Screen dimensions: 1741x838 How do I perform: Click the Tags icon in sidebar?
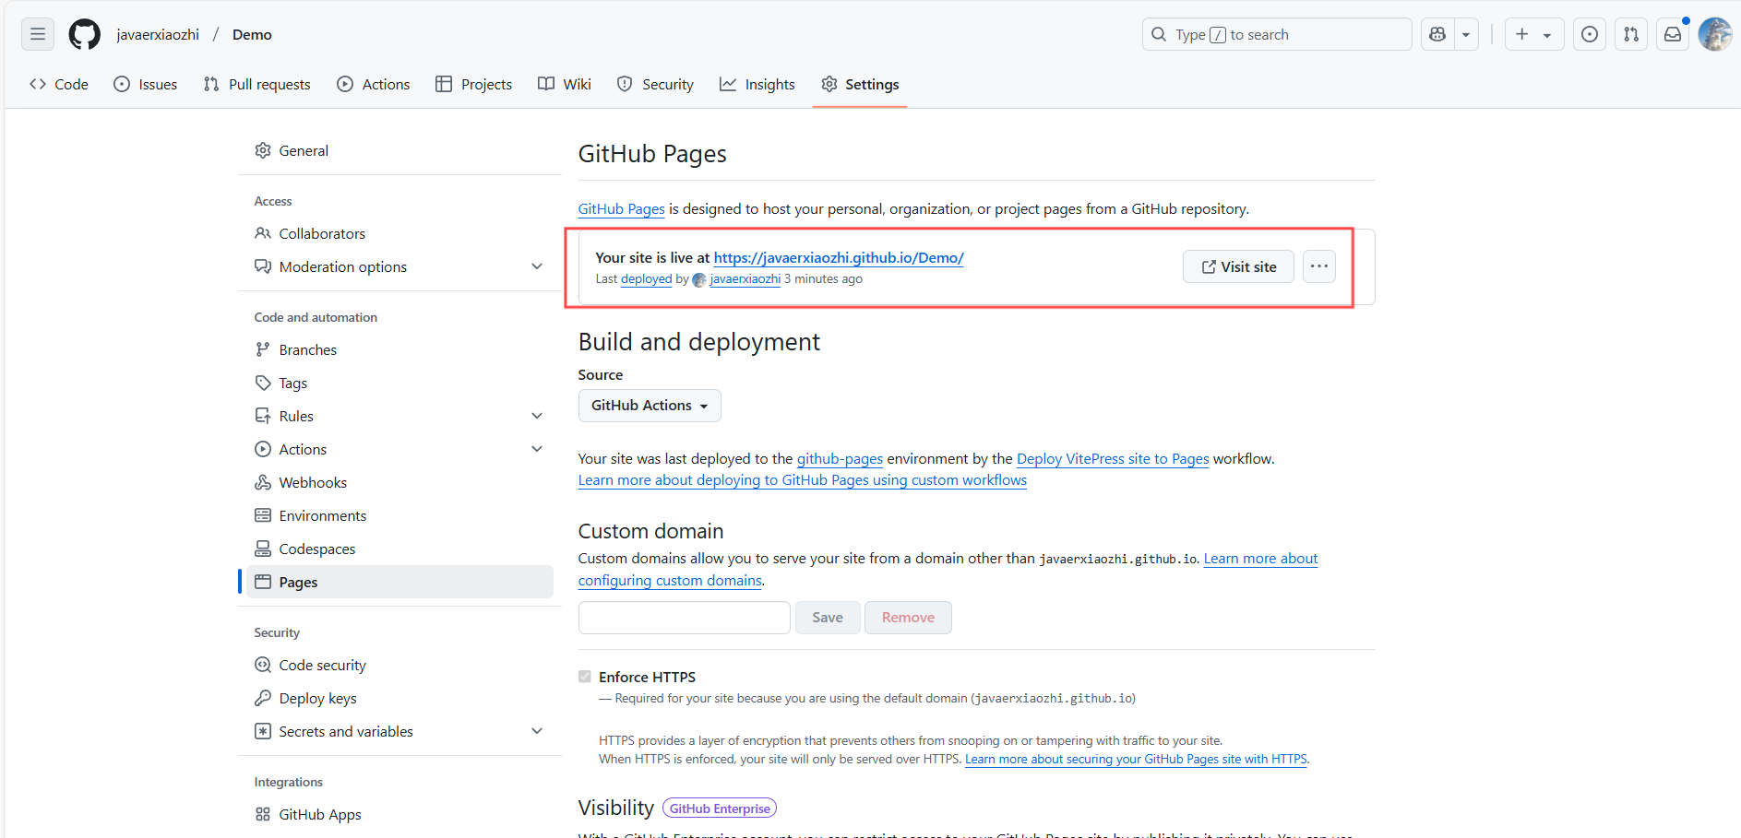point(263,383)
